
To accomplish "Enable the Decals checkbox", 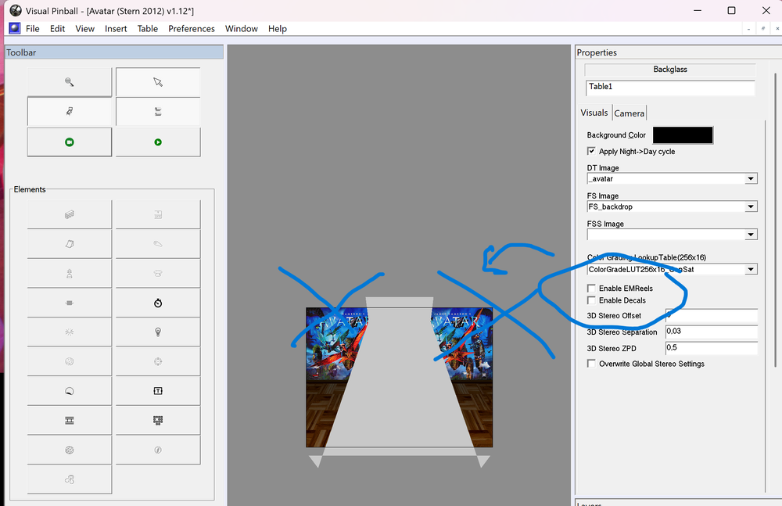I will (591, 300).
